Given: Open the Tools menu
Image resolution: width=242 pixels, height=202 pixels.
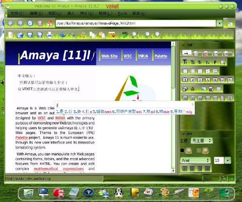Looking at the screenshot, I should click(x=122, y=13).
